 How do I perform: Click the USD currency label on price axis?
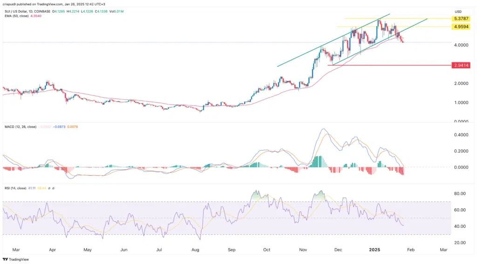pos(458,12)
